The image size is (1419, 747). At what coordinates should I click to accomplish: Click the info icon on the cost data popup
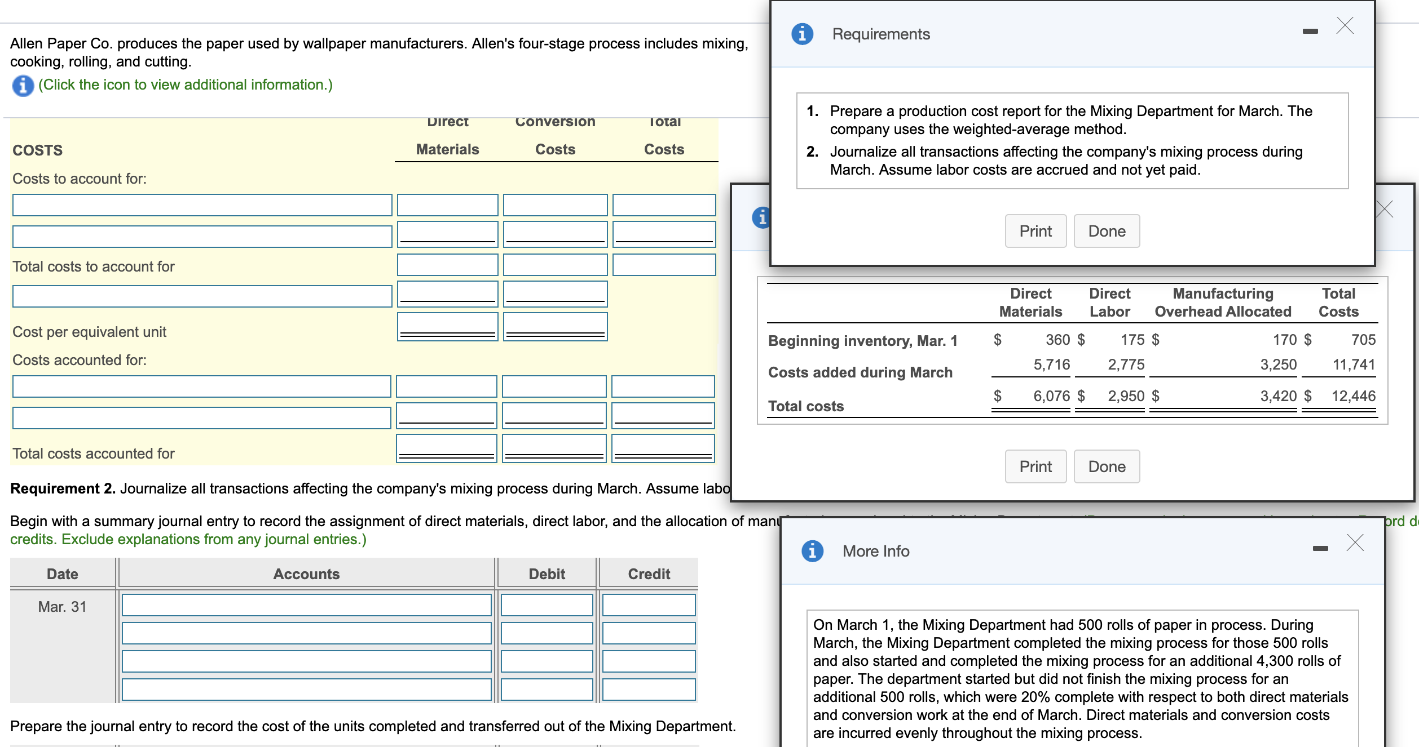tap(760, 217)
